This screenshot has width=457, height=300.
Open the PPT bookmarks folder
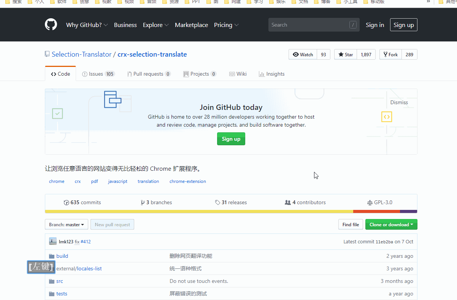click(192, 2)
